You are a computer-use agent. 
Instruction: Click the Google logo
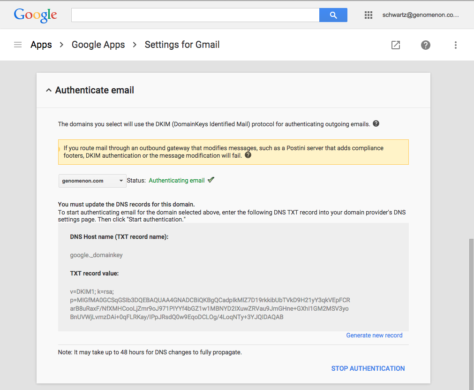coord(35,15)
